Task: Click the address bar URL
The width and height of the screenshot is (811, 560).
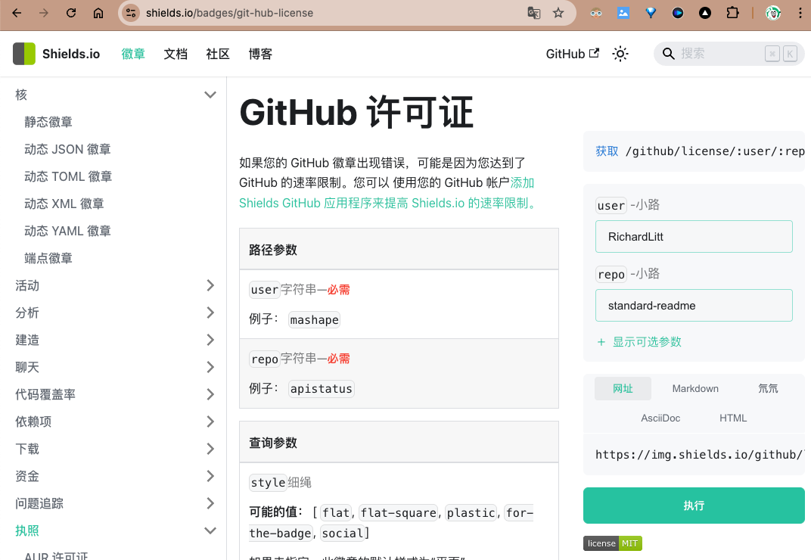Action: click(x=229, y=13)
